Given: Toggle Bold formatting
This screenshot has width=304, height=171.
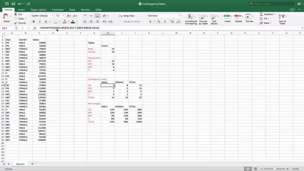Looking at the screenshot, I should click(34, 21).
